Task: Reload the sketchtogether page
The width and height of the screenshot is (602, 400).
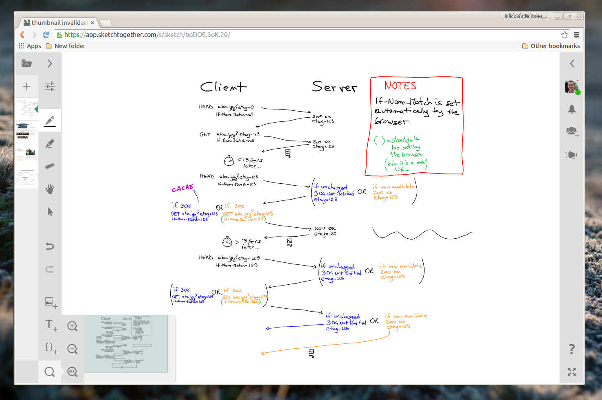Action: pyautogui.click(x=46, y=35)
